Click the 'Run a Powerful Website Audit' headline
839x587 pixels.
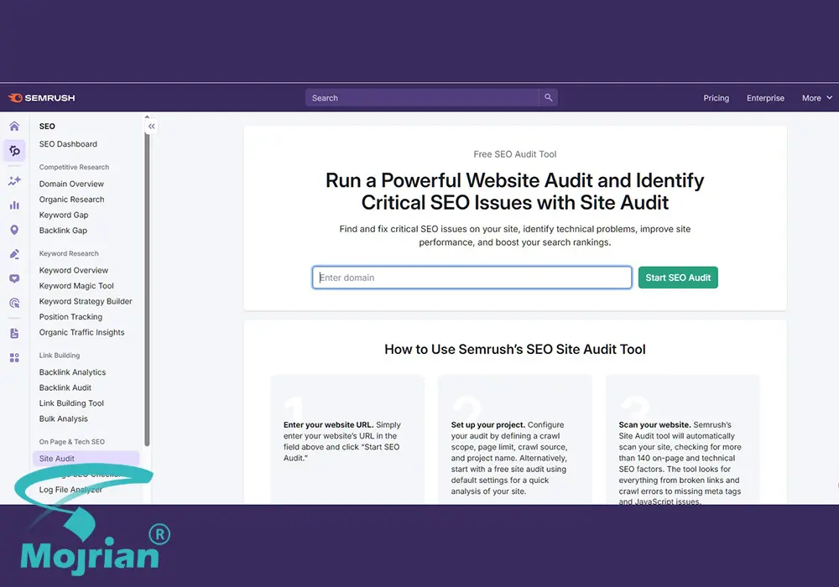click(x=515, y=192)
